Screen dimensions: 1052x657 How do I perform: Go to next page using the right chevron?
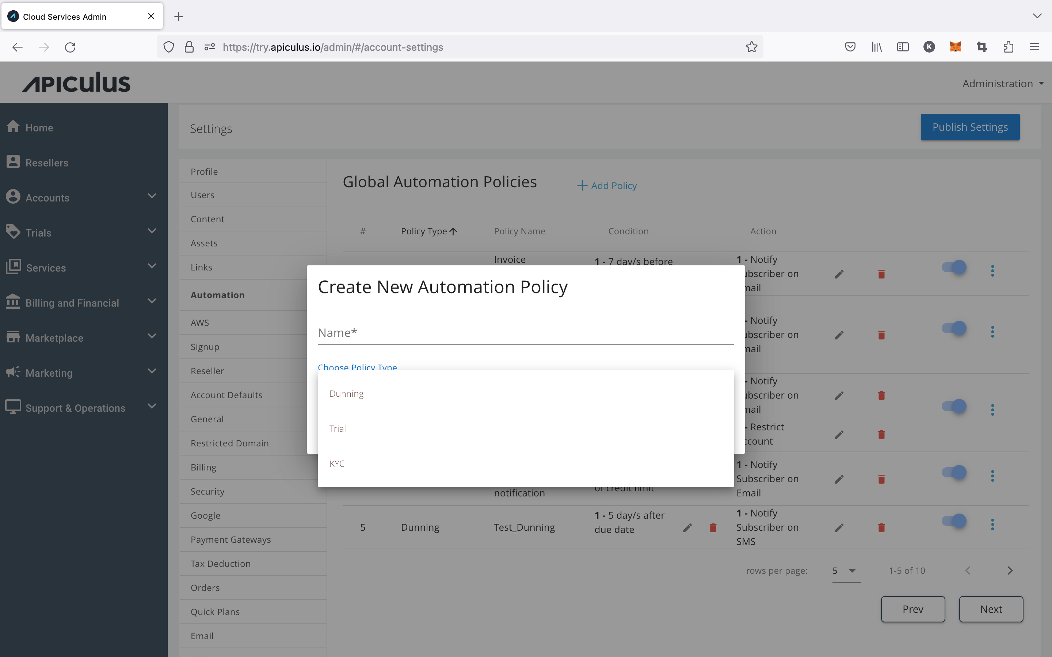[x=1010, y=570]
